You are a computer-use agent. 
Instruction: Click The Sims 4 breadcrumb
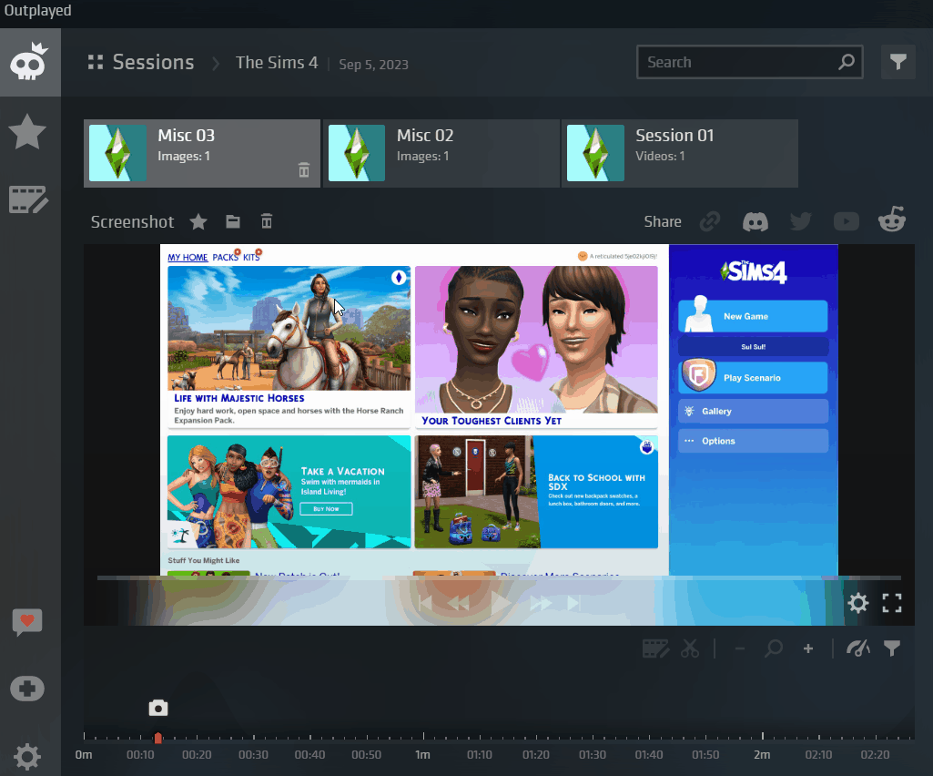(277, 63)
